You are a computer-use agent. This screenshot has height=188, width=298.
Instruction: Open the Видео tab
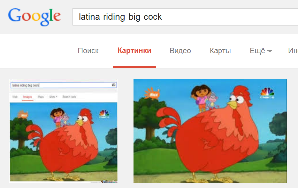pyautogui.click(x=180, y=51)
